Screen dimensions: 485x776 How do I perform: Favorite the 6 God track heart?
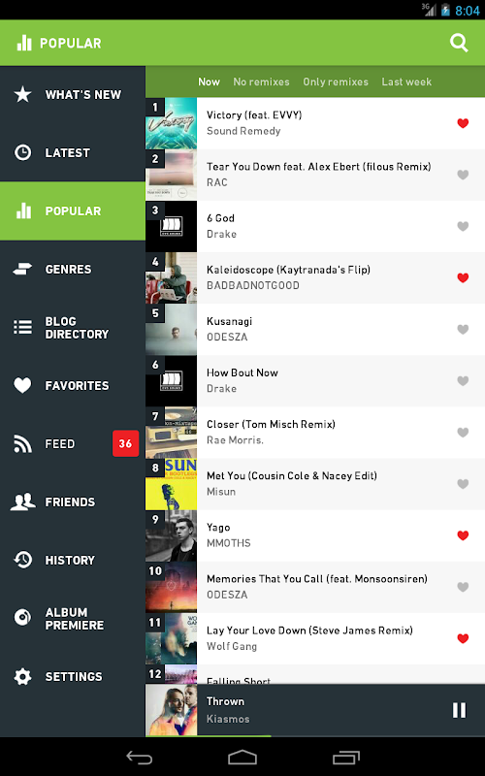[463, 226]
